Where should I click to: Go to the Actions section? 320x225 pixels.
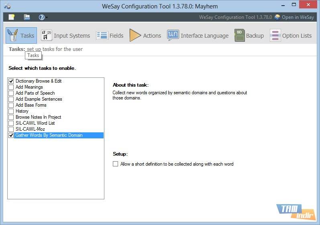click(x=145, y=36)
